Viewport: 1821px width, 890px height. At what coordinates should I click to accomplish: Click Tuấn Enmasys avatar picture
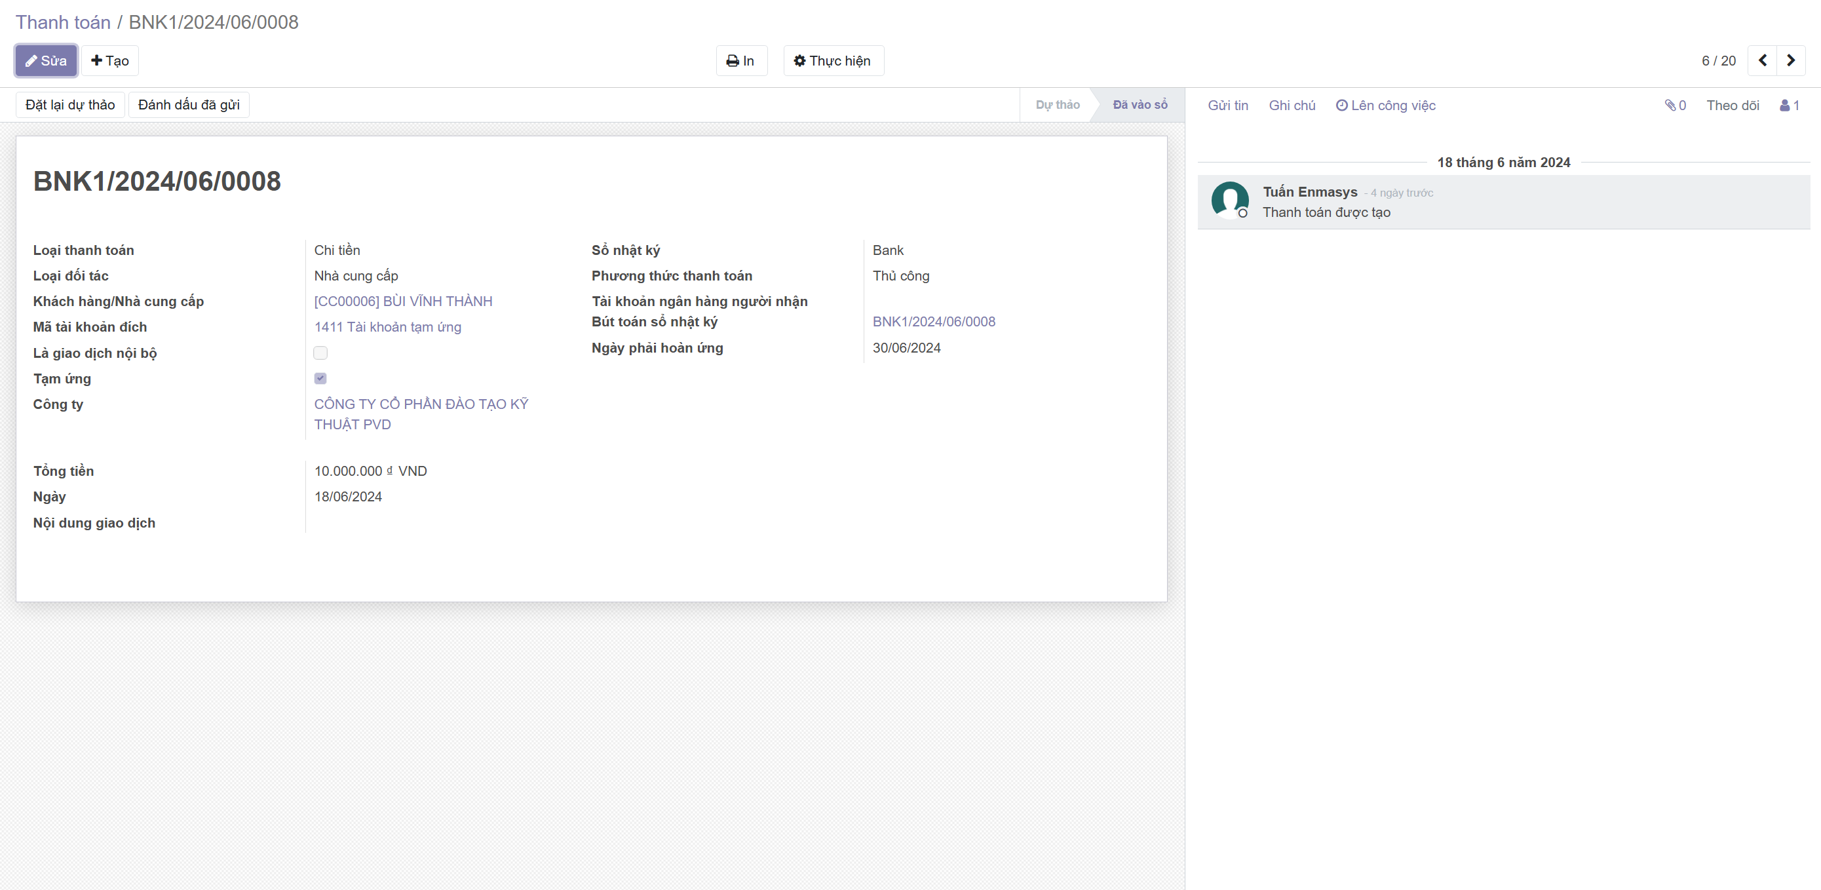[x=1229, y=199]
